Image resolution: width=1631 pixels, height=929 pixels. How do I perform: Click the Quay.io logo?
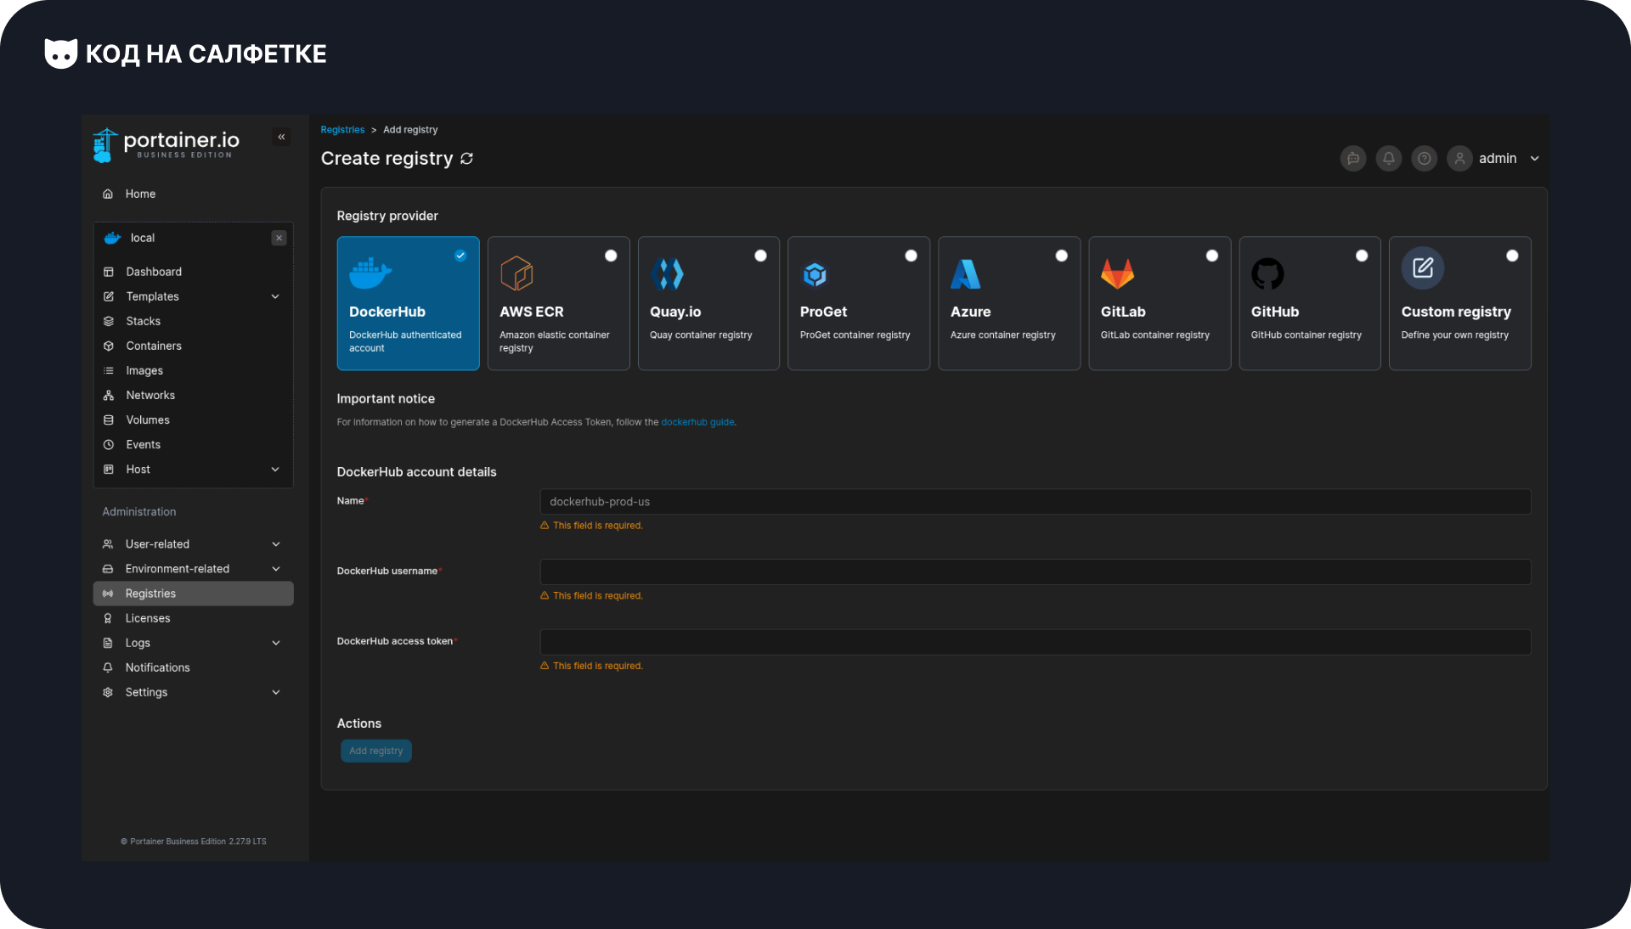point(667,273)
